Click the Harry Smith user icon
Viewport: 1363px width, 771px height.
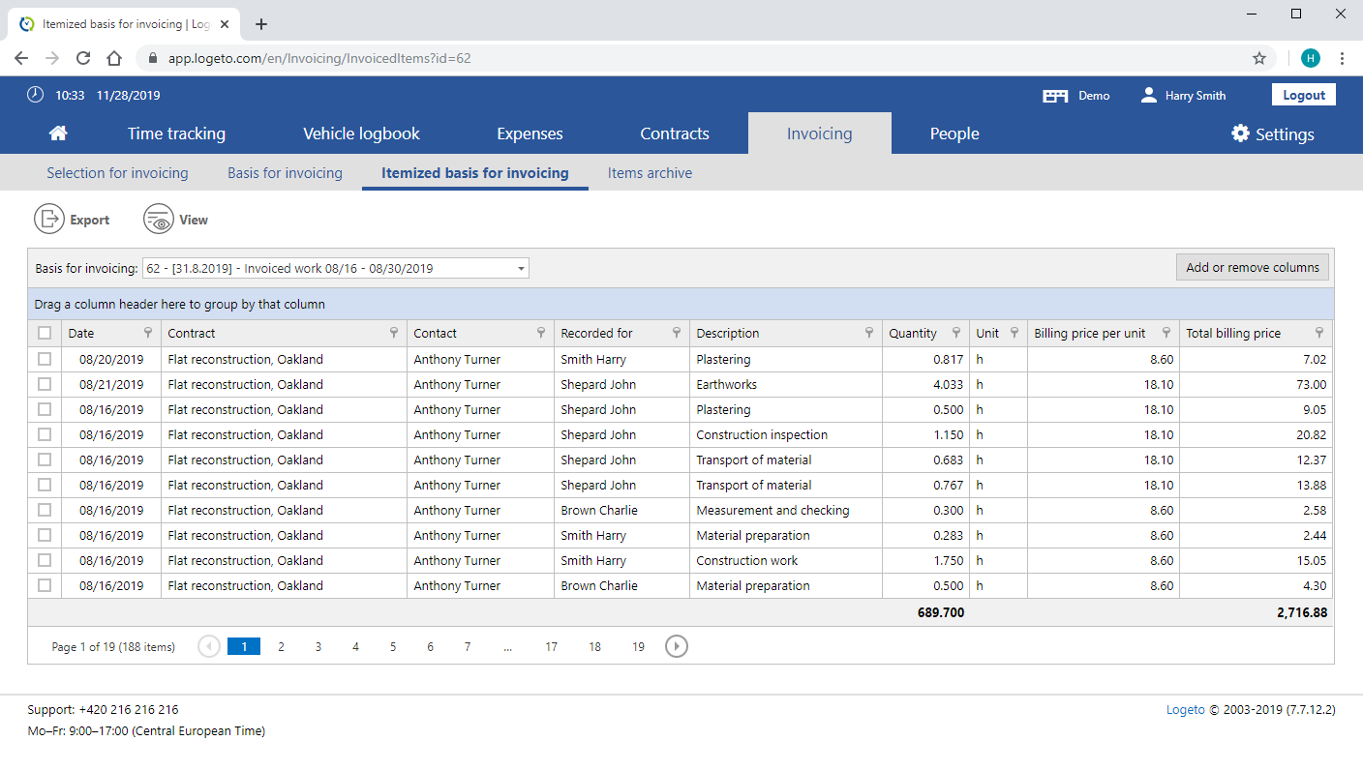click(x=1149, y=95)
